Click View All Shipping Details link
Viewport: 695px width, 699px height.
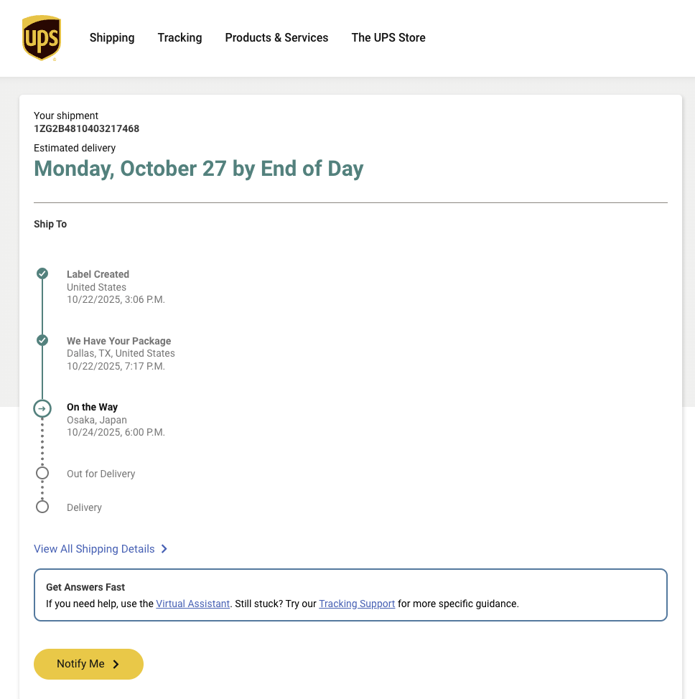click(x=94, y=549)
